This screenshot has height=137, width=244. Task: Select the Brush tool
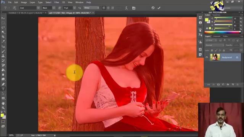point(3,51)
